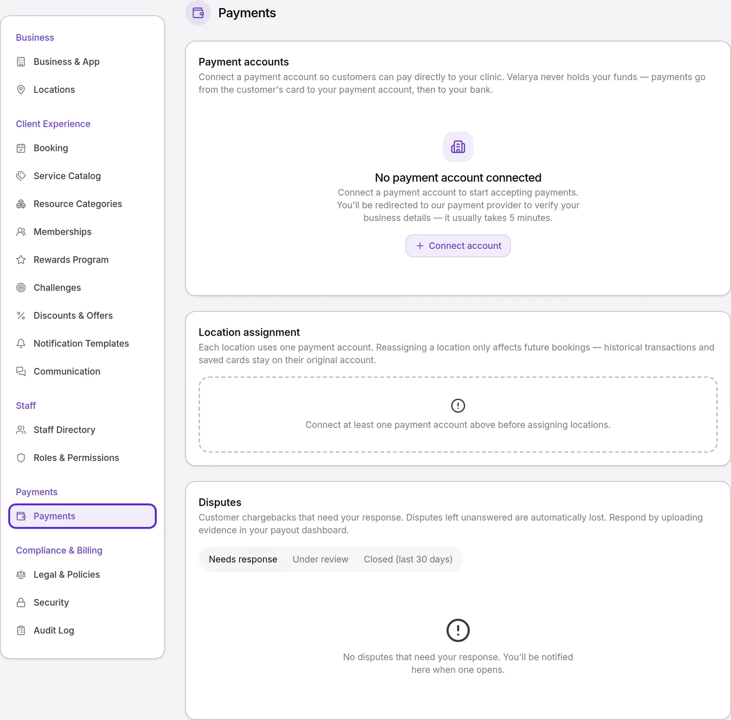Click the alert icon in Location assignment box

(x=458, y=406)
